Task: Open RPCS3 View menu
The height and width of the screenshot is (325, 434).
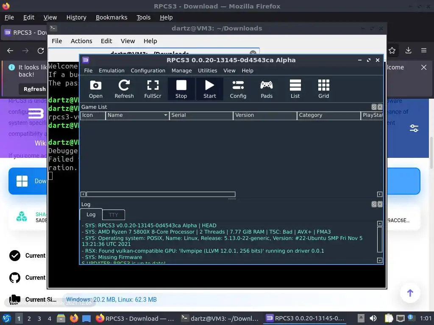Action: click(x=229, y=71)
